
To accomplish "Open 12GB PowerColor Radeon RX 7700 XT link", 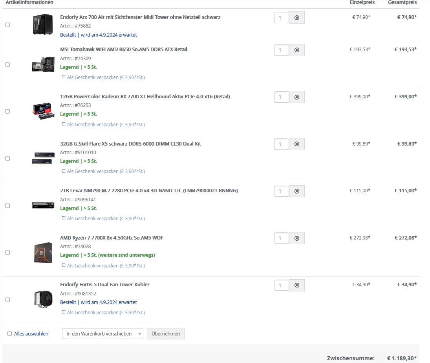I will click(x=145, y=97).
